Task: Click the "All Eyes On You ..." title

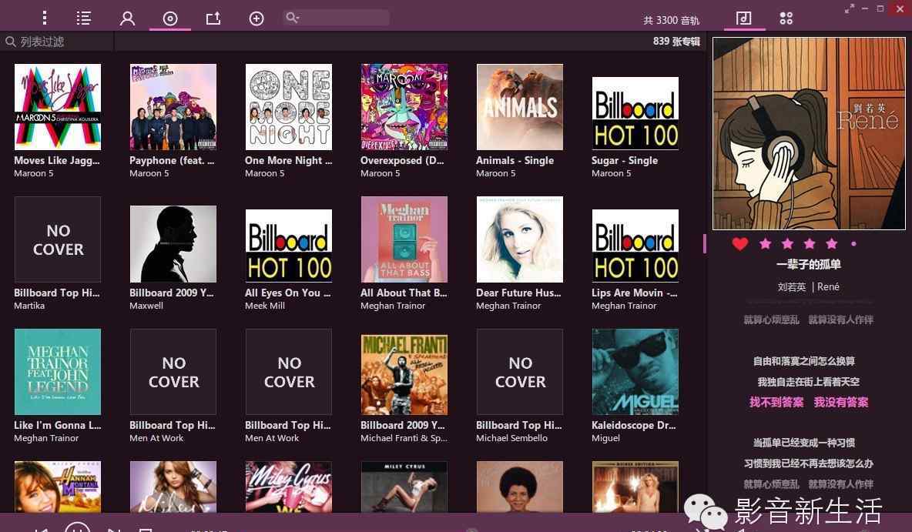Action: tap(288, 293)
